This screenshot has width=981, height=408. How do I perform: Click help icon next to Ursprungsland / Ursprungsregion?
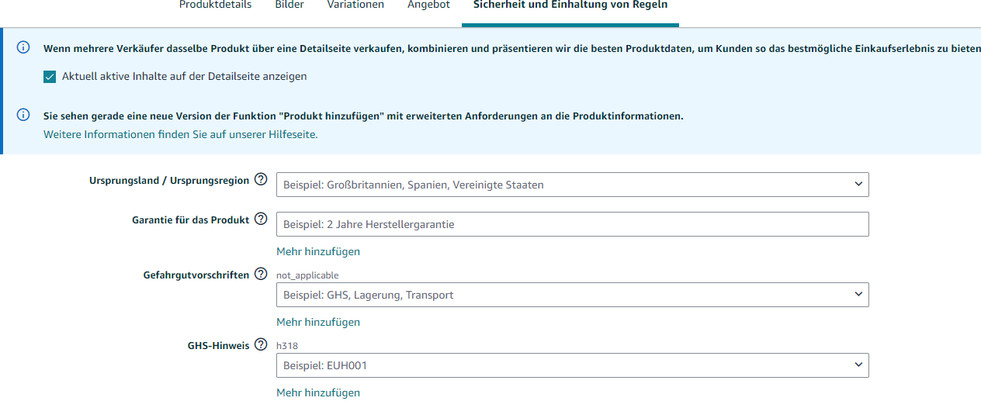pos(261,180)
